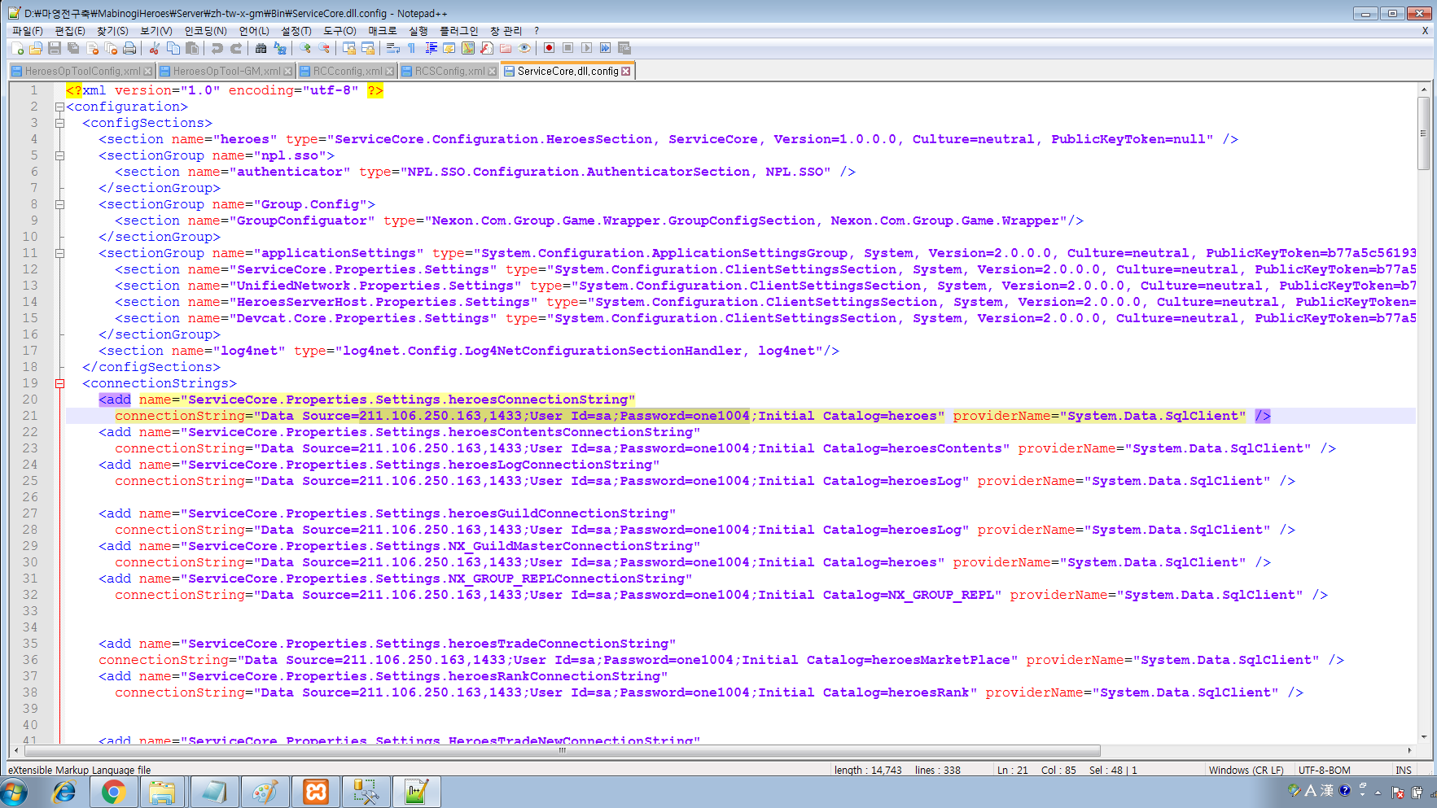Click the horizontal scrollbar right arrow
Image resolution: width=1437 pixels, height=808 pixels.
point(1410,750)
